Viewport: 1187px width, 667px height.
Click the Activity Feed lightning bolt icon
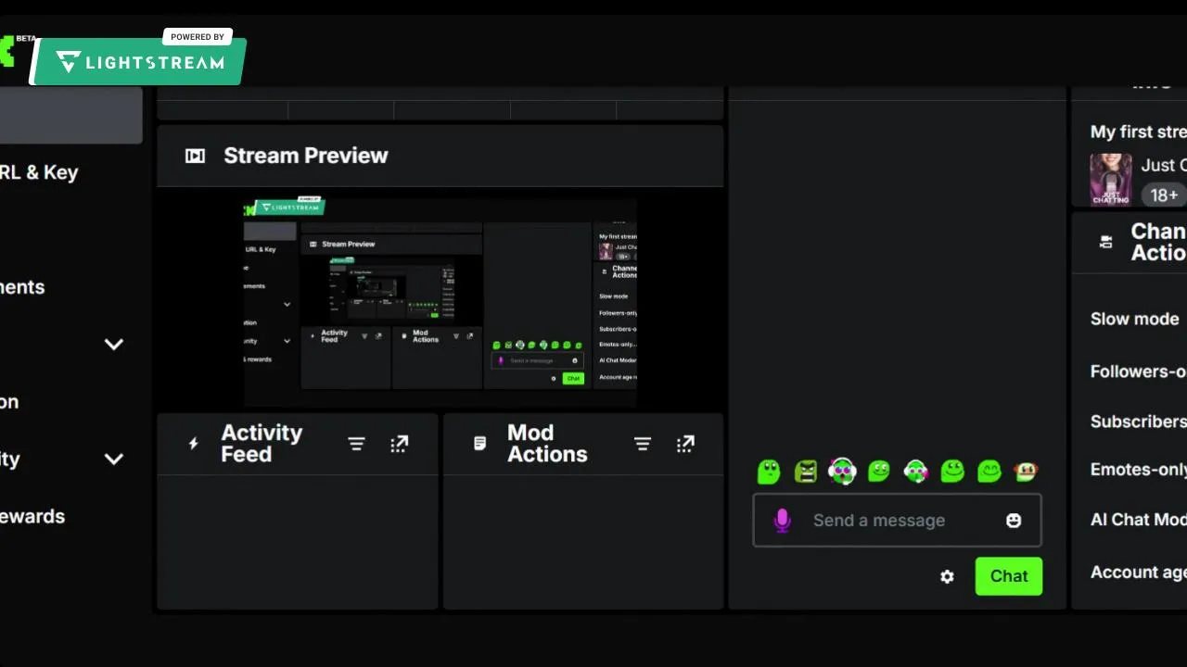tap(194, 444)
